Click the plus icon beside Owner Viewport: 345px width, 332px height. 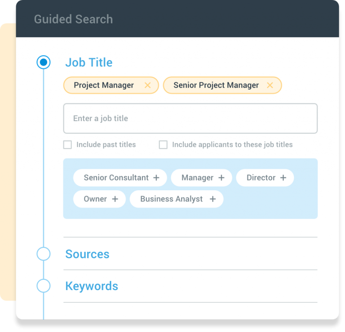pyautogui.click(x=115, y=199)
